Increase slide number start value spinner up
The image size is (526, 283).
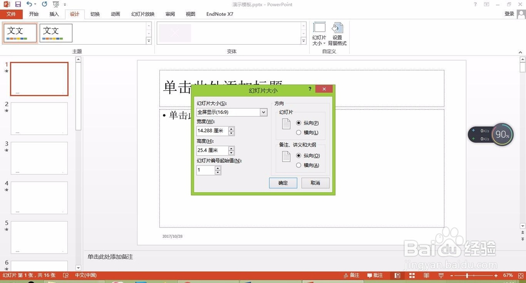click(218, 168)
